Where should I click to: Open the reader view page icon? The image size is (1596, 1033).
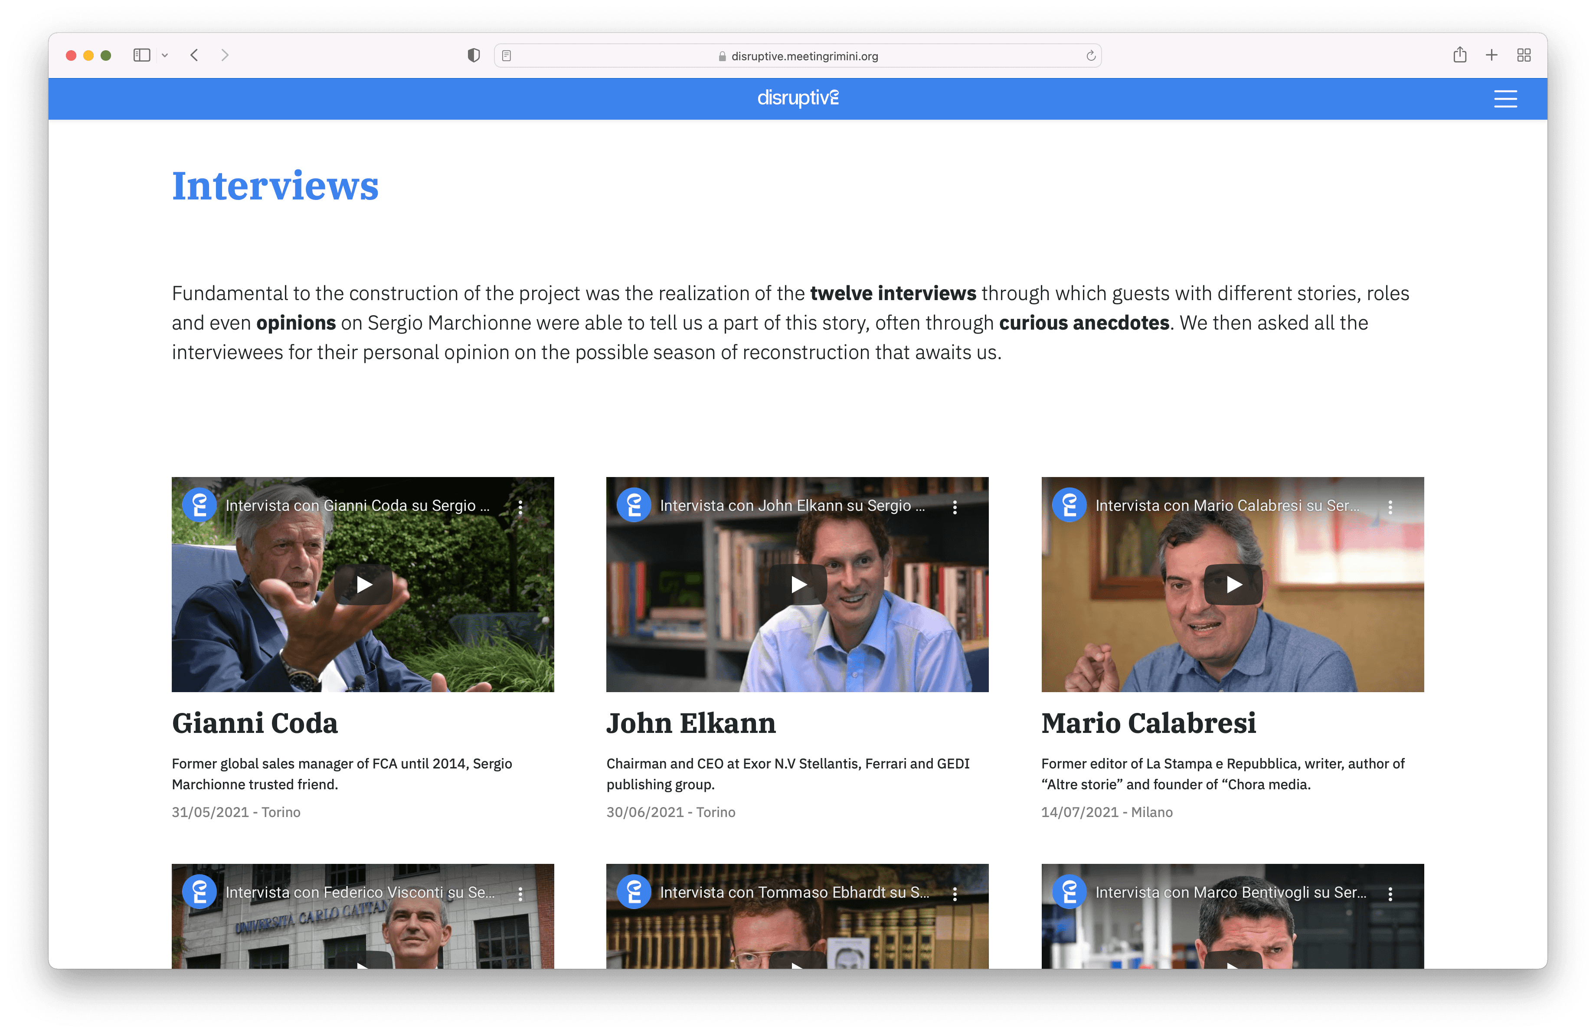[x=507, y=56]
